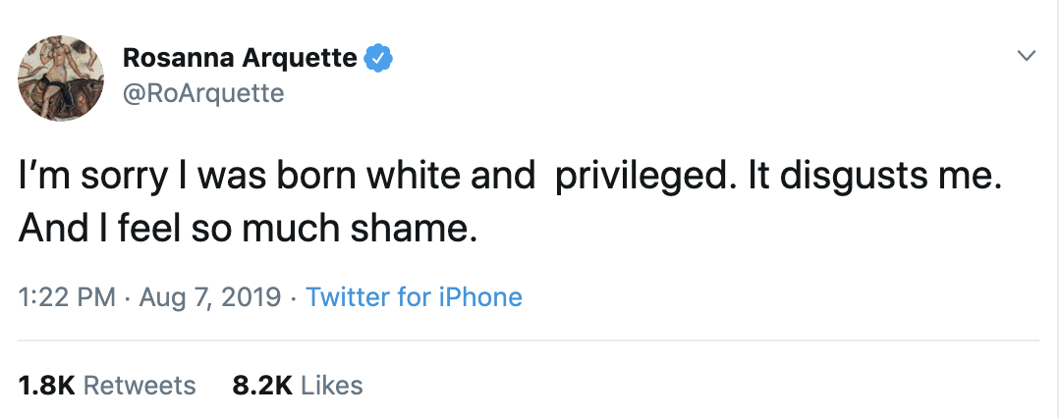Viewport: 1061px width, 418px height.
Task: Click the @RoArquette handle
Action: (x=203, y=93)
